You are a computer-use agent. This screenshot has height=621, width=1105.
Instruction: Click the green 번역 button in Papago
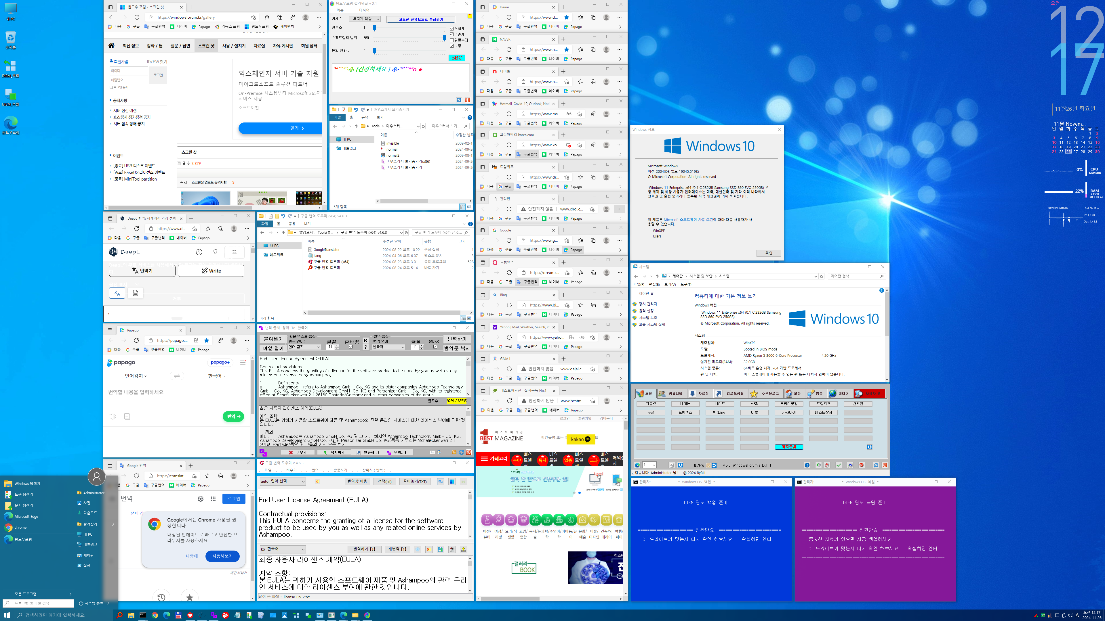coord(233,416)
